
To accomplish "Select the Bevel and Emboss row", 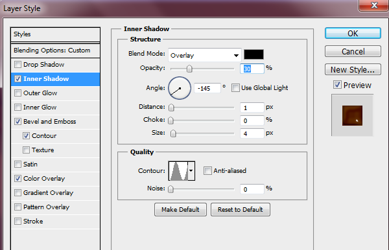I will [56, 122].
